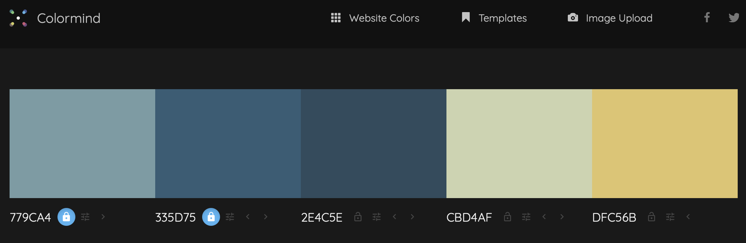746x243 pixels.
Task: Move color DFC56B left with chevron
Action: tap(688, 217)
